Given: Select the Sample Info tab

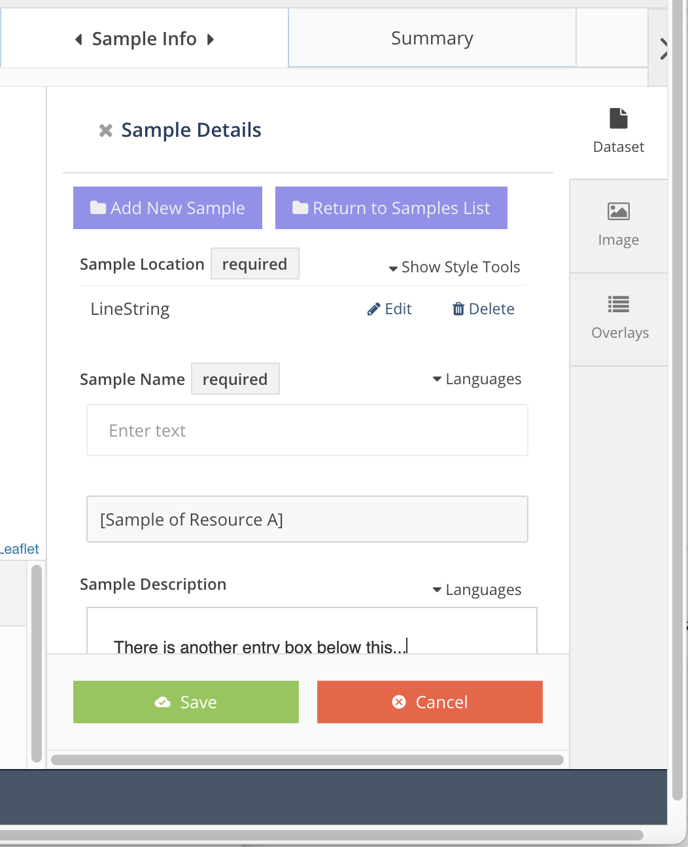Looking at the screenshot, I should (144, 39).
